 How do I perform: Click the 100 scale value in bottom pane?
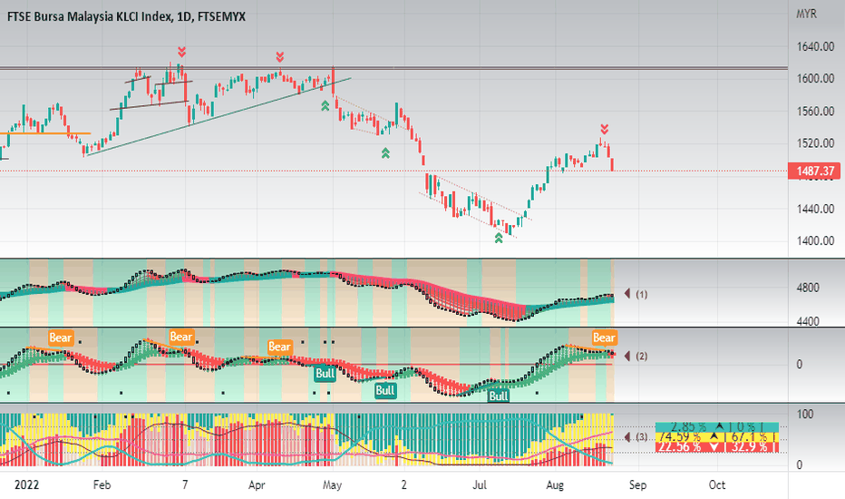click(x=804, y=415)
